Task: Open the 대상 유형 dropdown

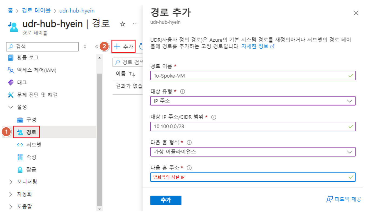Action: point(253,101)
